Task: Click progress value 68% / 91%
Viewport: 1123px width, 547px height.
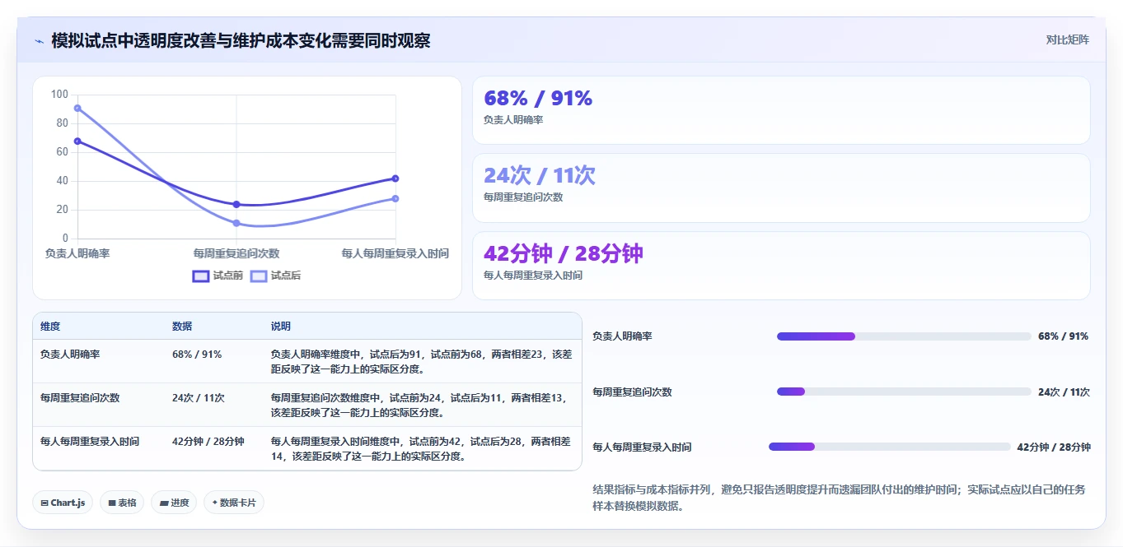Action: (x=1063, y=336)
